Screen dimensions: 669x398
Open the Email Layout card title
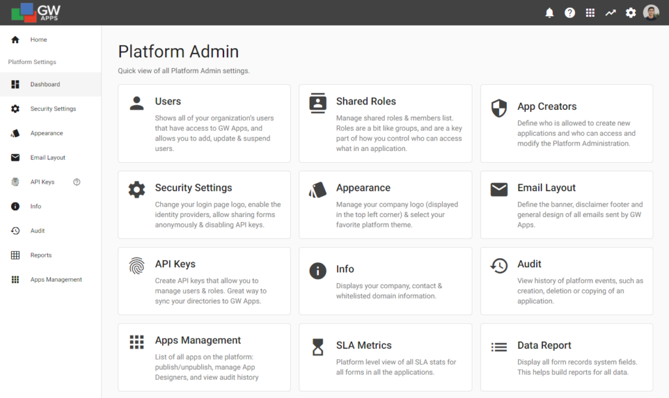(x=546, y=188)
